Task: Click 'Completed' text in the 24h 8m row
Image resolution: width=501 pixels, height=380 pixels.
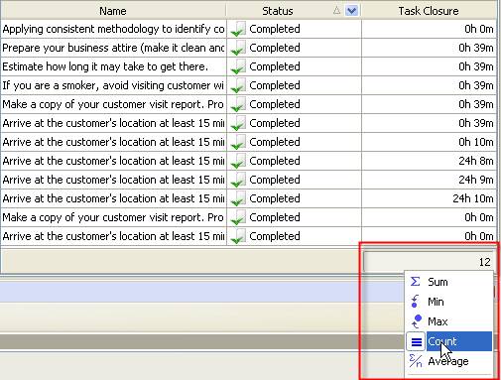Action: [x=275, y=161]
